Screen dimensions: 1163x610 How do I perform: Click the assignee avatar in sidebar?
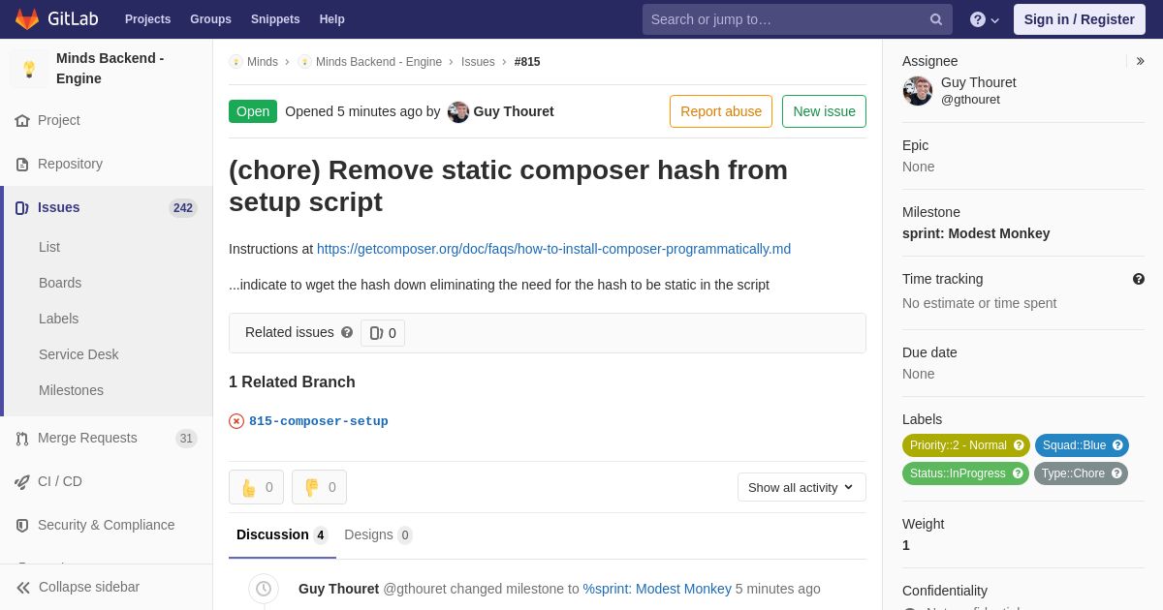tap(918, 91)
